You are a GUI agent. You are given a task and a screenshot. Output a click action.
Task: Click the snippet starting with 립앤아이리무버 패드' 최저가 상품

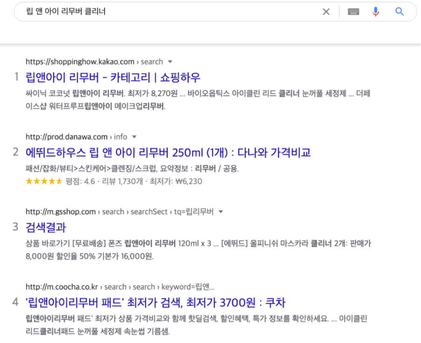pyautogui.click(x=196, y=325)
